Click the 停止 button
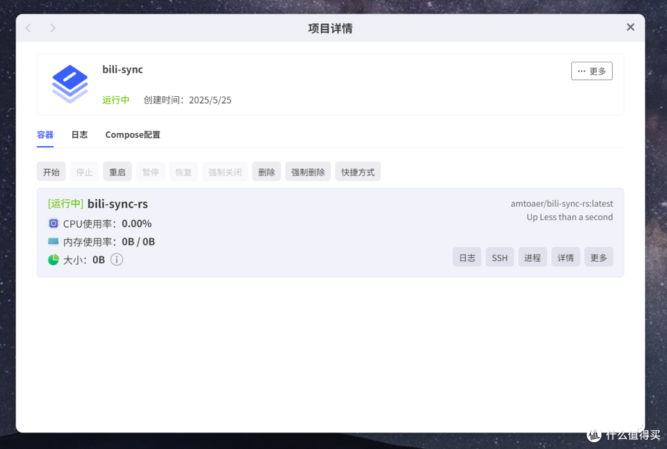 [84, 171]
